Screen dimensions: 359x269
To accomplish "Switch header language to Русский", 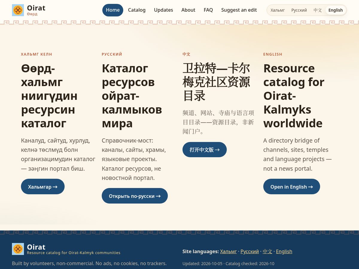I will [299, 10].
